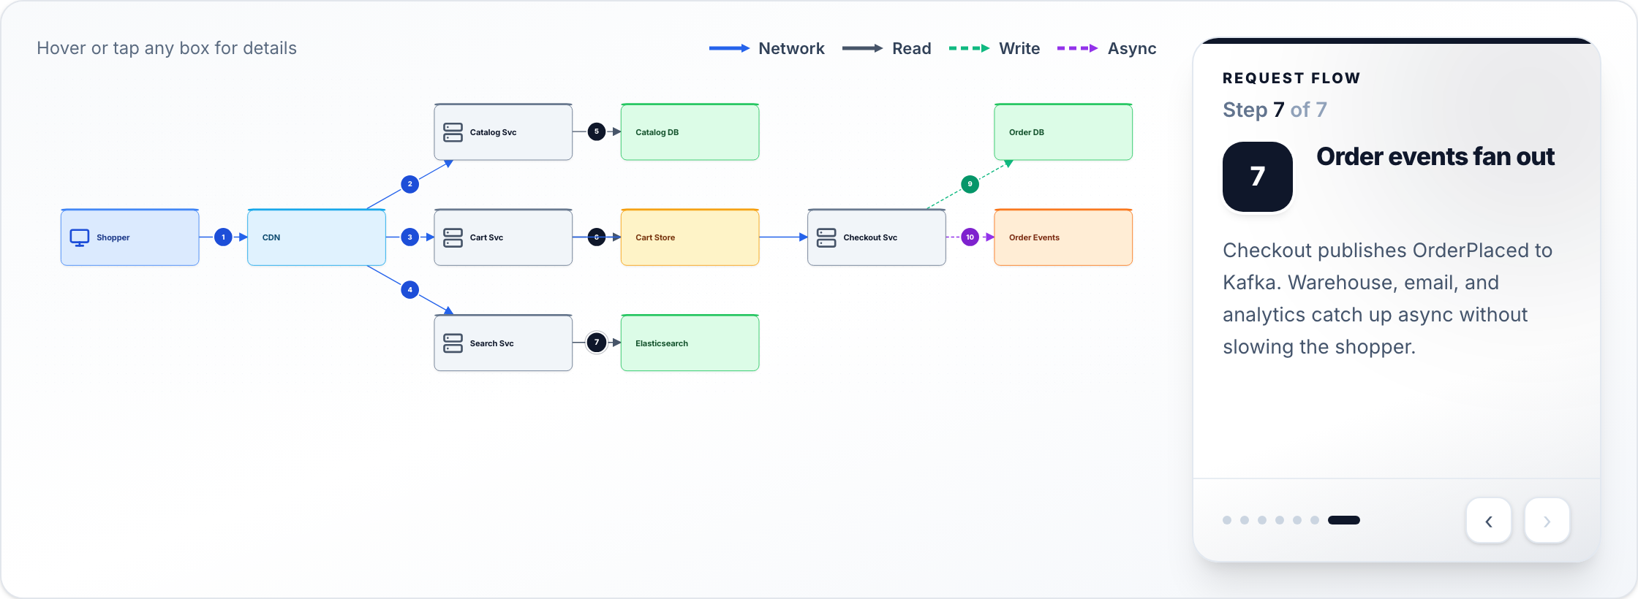The width and height of the screenshot is (1638, 599).
Task: Select step badge 4 toward Search Svc
Action: [x=409, y=290]
